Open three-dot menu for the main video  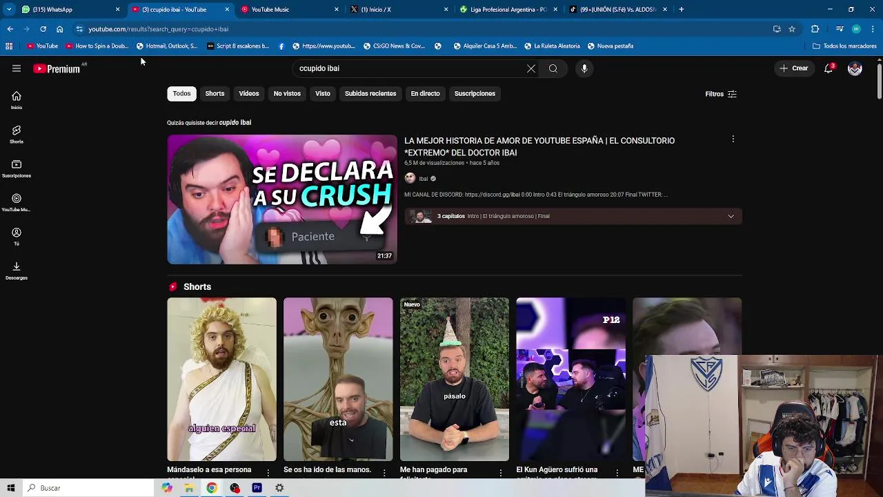(733, 139)
